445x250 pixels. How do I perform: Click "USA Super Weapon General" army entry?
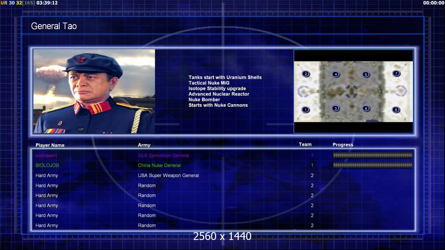click(168, 175)
